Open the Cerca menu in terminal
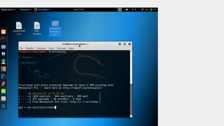Image resolution: width=224 pixels, height=126 pixels. (x=51, y=48)
